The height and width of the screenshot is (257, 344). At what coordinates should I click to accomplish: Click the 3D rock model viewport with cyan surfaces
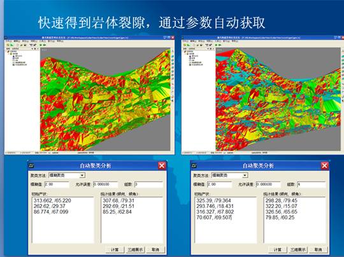click(x=278, y=99)
